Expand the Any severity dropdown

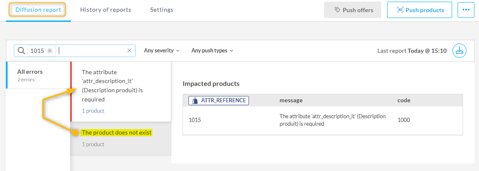point(162,51)
